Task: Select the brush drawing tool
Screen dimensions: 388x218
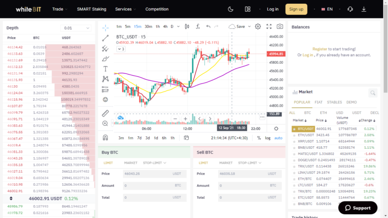Action: pos(105,59)
